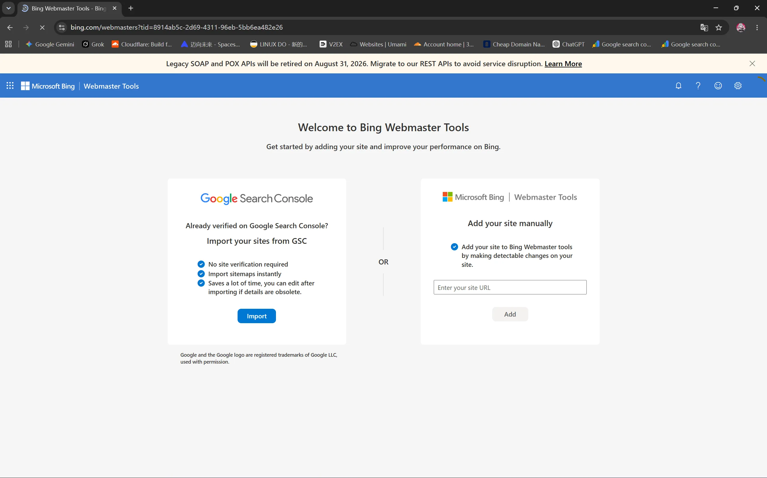The height and width of the screenshot is (478, 767).
Task: Click the Import button
Action: pos(256,316)
